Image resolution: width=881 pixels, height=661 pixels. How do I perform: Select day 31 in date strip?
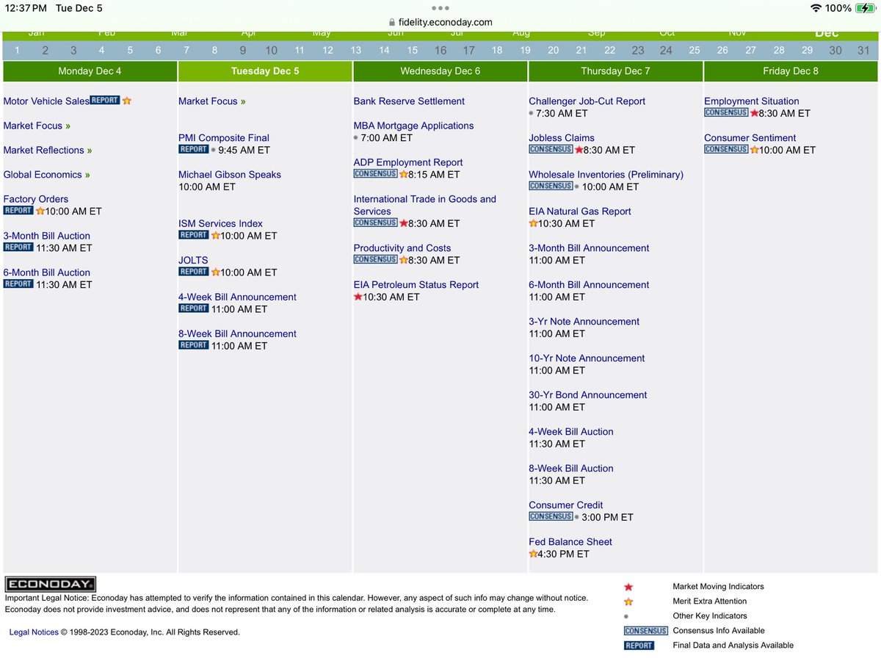tap(863, 51)
